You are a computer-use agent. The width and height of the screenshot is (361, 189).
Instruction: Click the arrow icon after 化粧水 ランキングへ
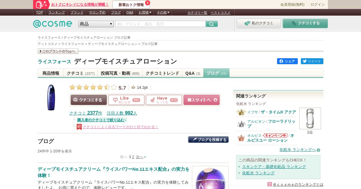[318, 150]
